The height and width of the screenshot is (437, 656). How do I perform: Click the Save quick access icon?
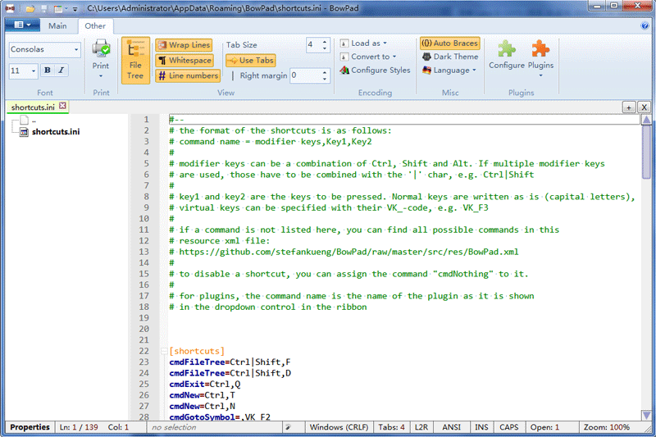click(x=45, y=8)
